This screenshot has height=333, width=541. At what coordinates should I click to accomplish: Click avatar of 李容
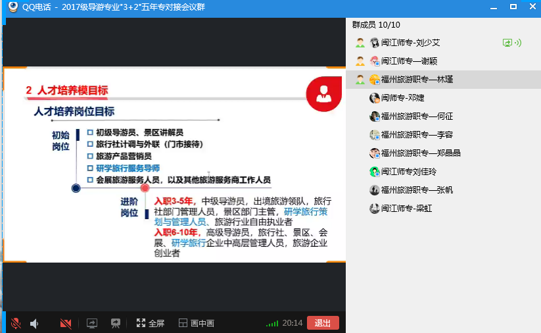point(374,135)
